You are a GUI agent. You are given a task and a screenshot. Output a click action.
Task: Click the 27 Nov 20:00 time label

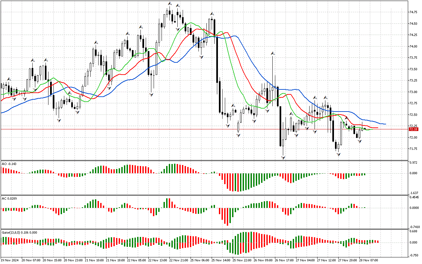[x=347, y=260]
